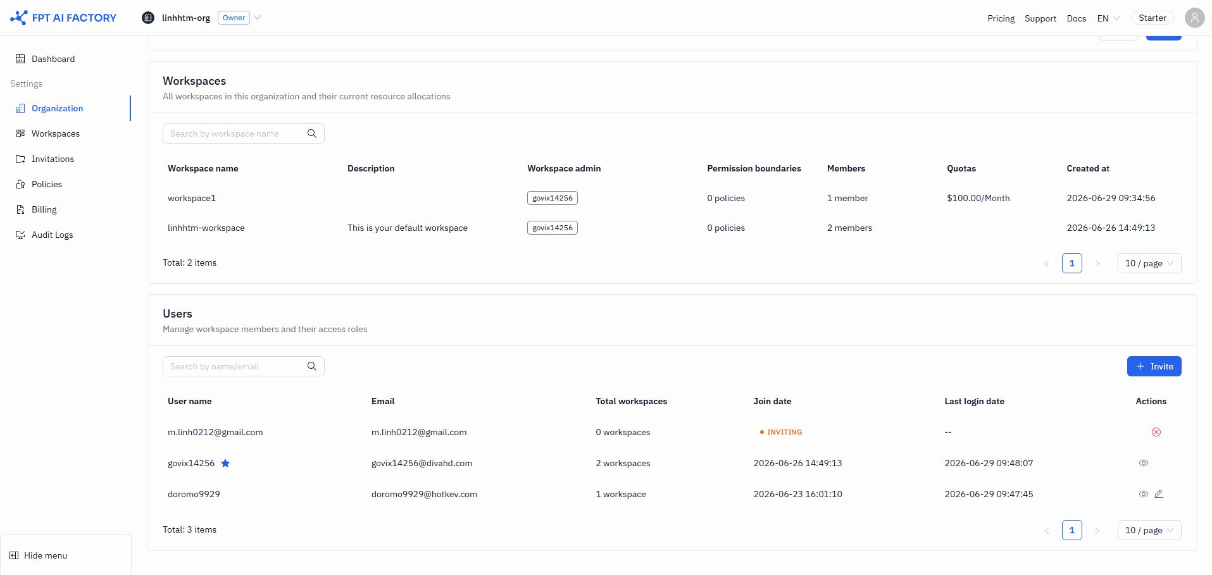1212x575 pixels.
Task: Click the Invite button
Action: tap(1154, 366)
